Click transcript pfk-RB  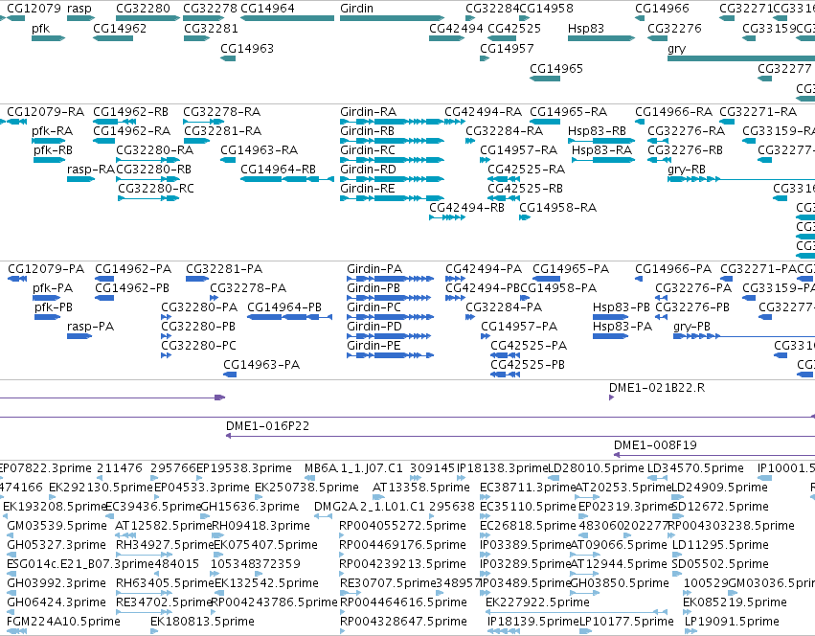53,150
